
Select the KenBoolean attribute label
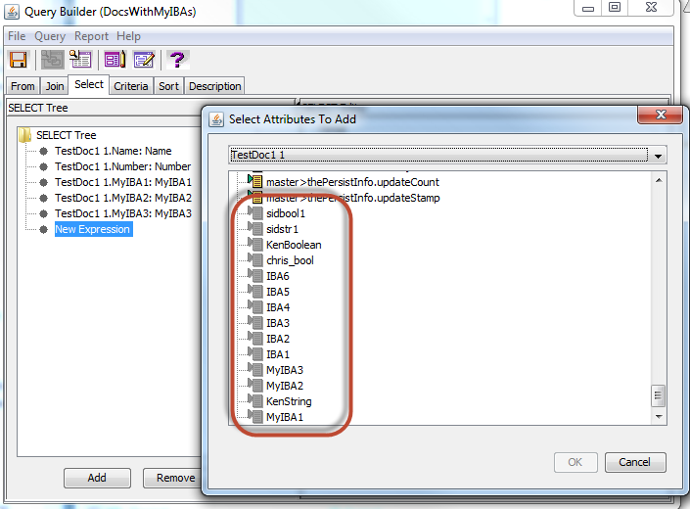294,245
